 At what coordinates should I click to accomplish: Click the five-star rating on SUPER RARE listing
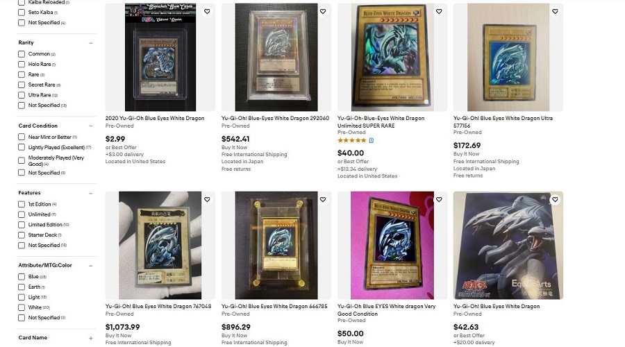(x=351, y=140)
